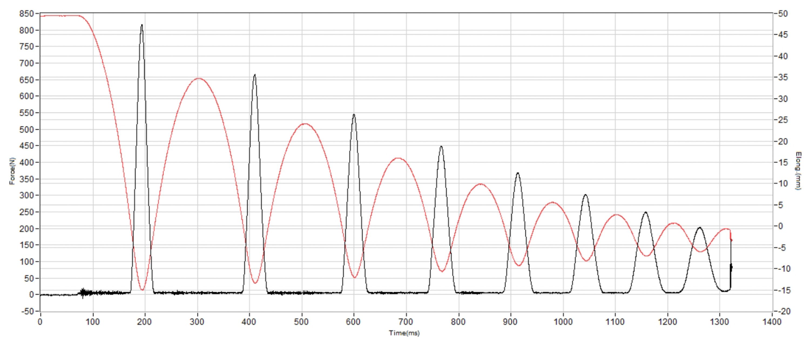
Task: Click the black force peak near 770 ms
Action: 441,147
